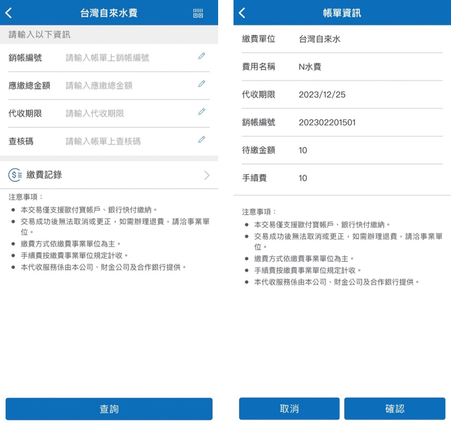The width and height of the screenshot is (451, 426).
Task: Click the 注意事項 heading on the input screen
Action: [x=26, y=197]
